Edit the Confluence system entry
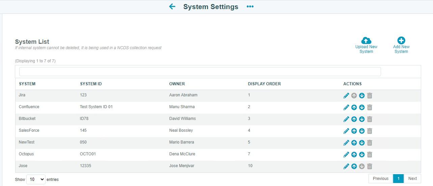This screenshot has width=433, height=186. [x=346, y=107]
